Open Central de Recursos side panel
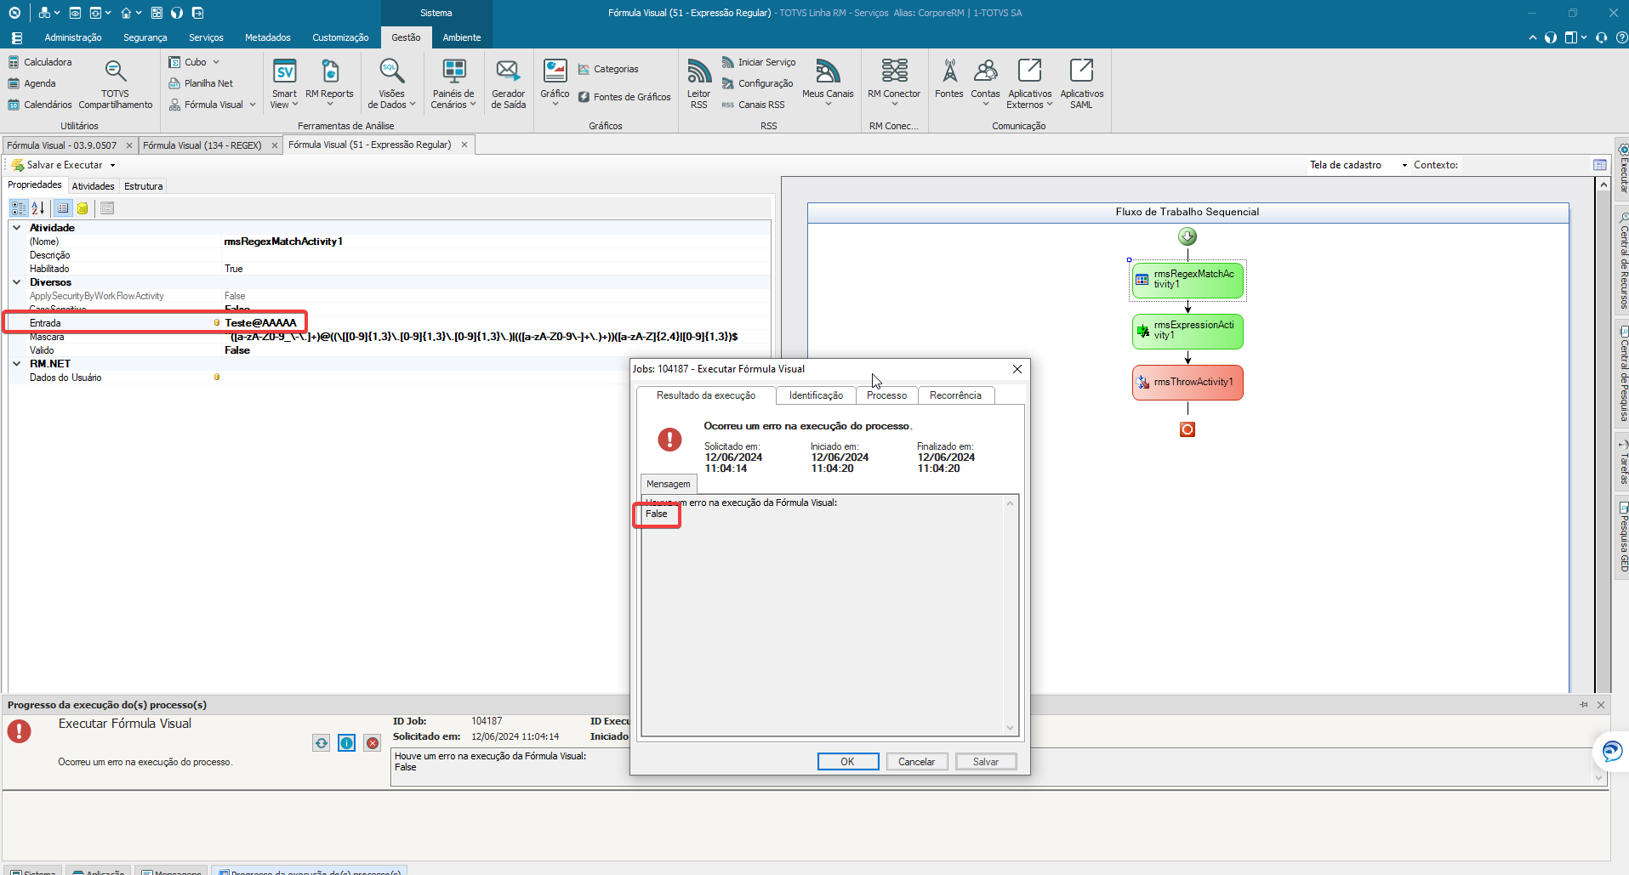Viewport: 1629px width, 875px height. click(x=1622, y=261)
